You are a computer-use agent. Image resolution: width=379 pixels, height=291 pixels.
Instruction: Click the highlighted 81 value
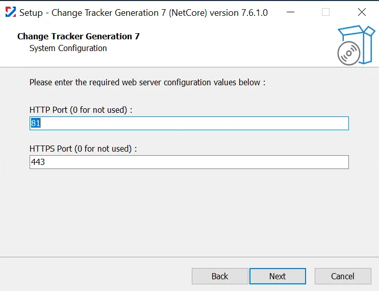click(x=36, y=123)
